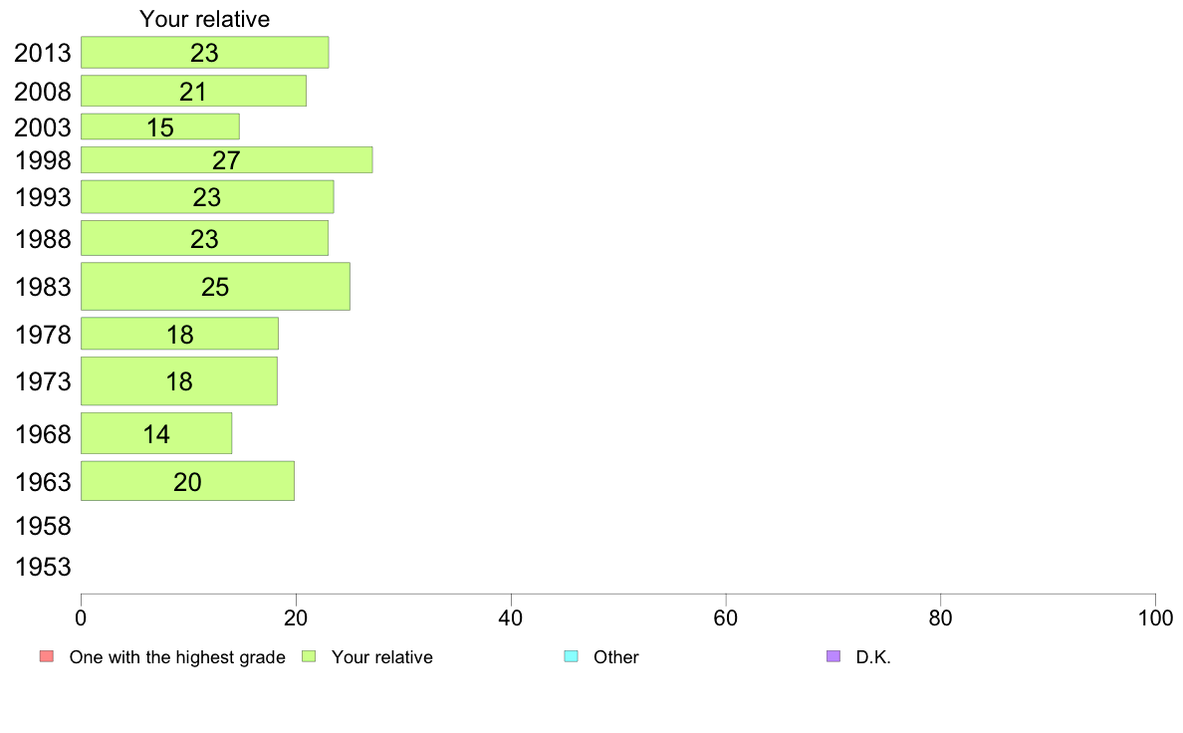The height and width of the screenshot is (733, 1183).
Task: Click the red 'One with the highest grade' swatch
Action: pos(46,656)
